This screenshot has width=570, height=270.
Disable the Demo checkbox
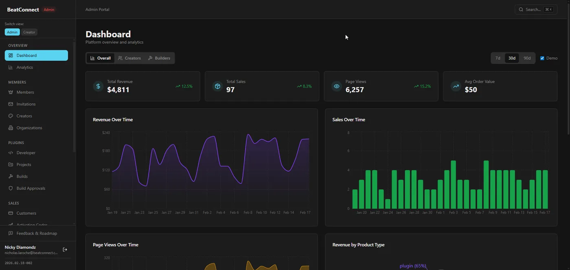tap(542, 58)
